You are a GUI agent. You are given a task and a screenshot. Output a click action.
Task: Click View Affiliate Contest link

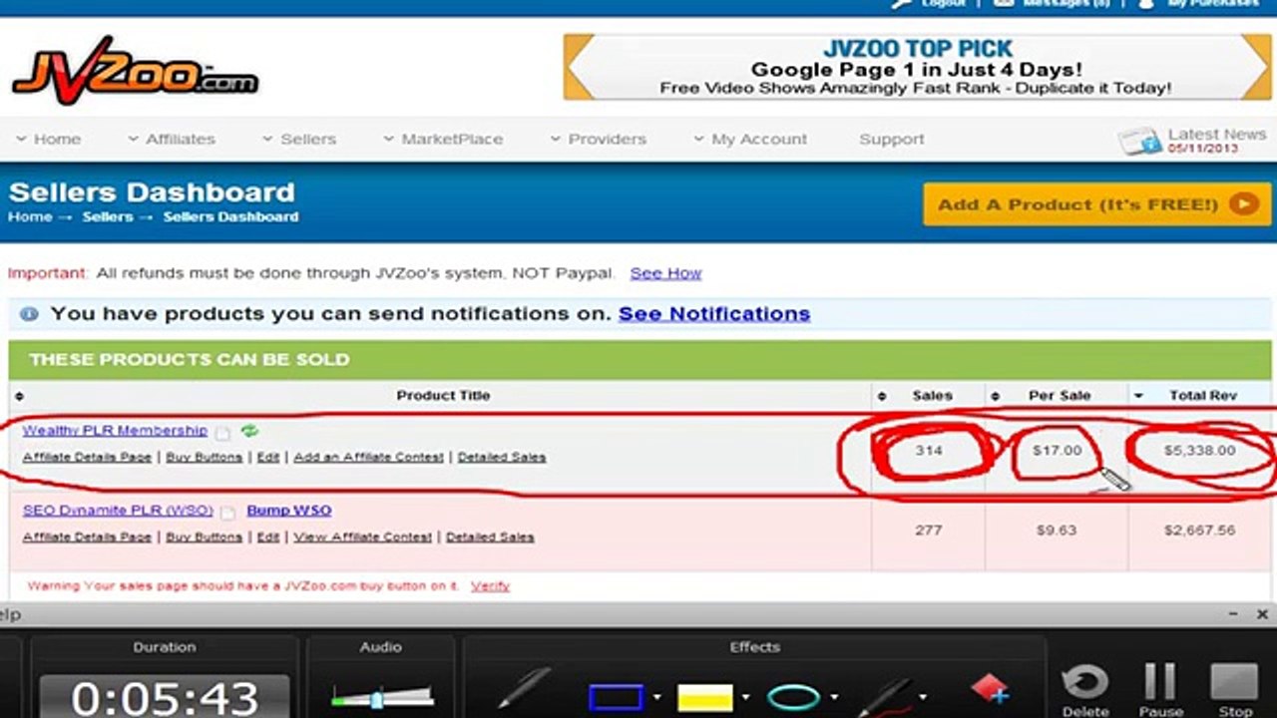(362, 537)
